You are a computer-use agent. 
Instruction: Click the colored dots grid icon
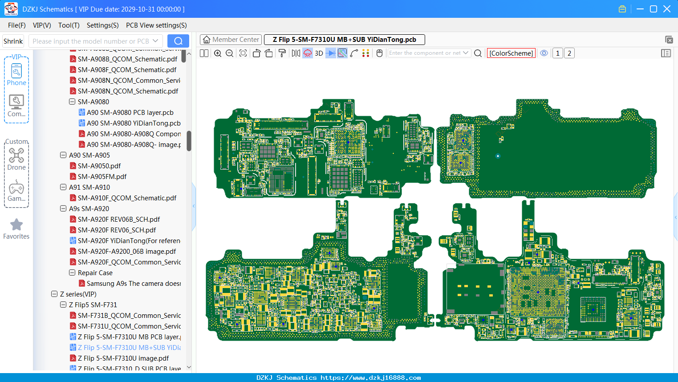pos(365,53)
